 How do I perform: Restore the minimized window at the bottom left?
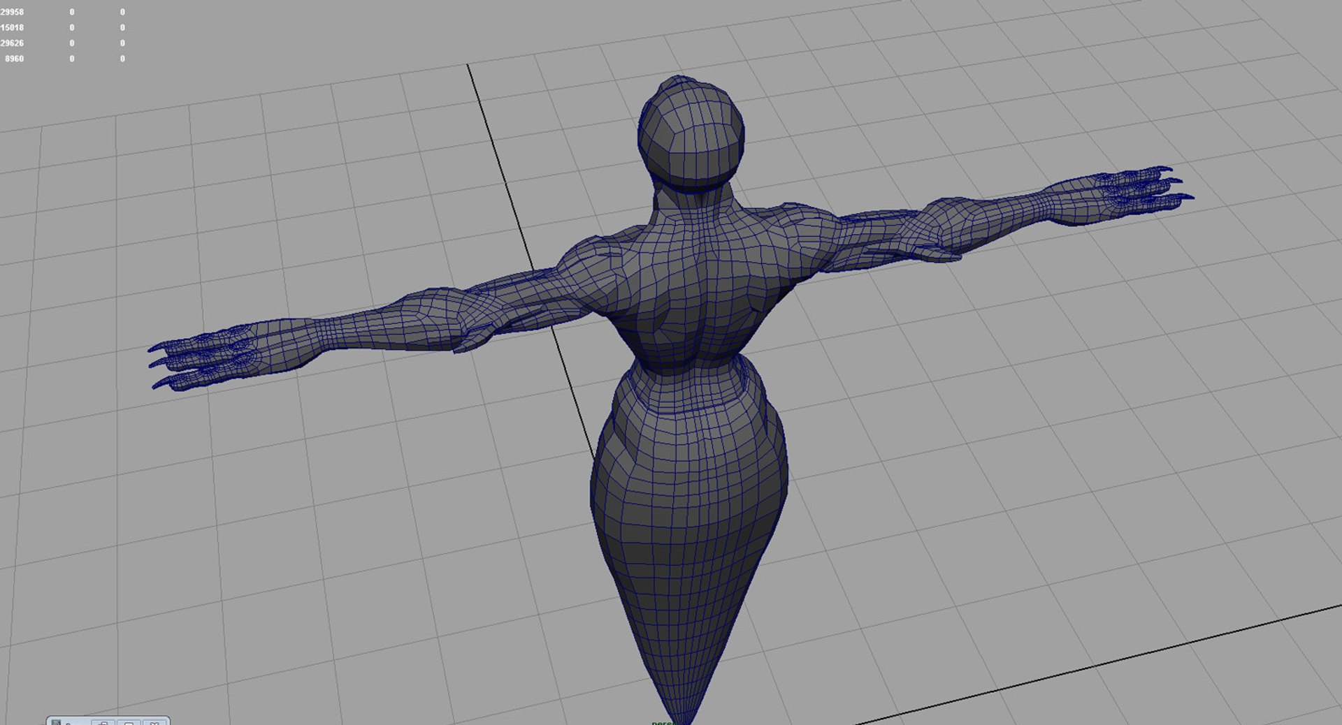(x=103, y=723)
